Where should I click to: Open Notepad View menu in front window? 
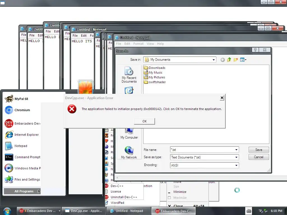tap(150, 44)
